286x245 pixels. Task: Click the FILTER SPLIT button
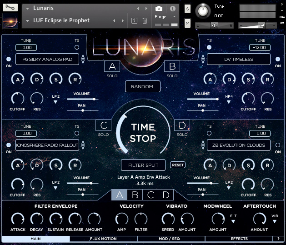coord(143,165)
